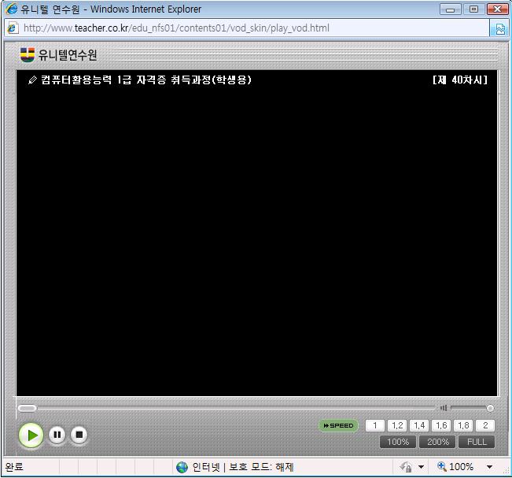Select 200% video size

(x=438, y=442)
